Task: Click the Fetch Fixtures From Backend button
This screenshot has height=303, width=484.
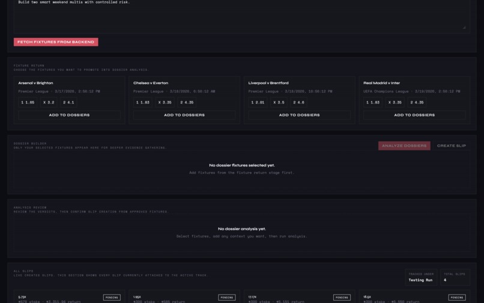Action: click(x=56, y=41)
